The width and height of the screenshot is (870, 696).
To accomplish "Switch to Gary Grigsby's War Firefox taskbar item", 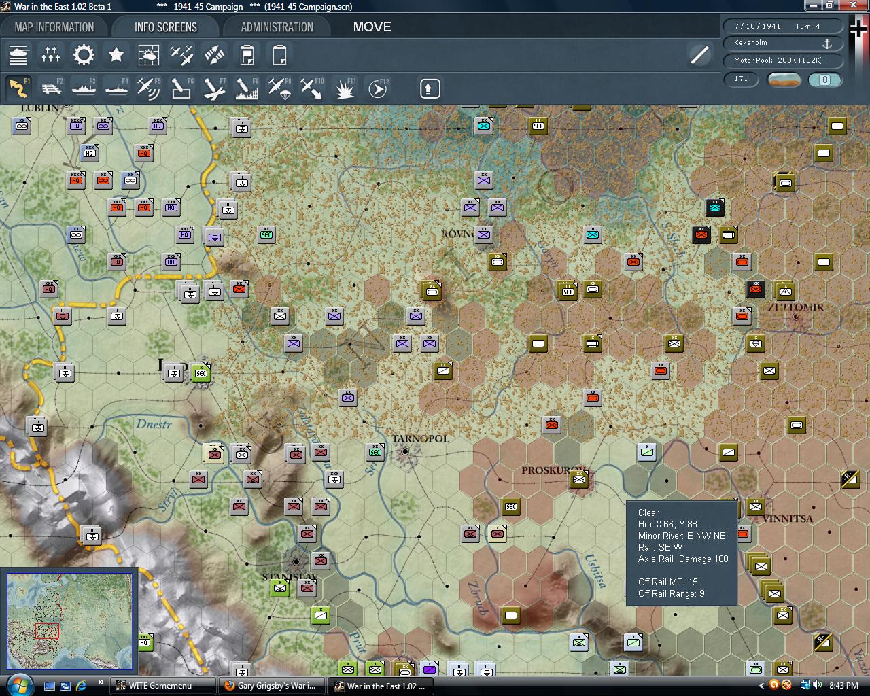I will pyautogui.click(x=273, y=686).
